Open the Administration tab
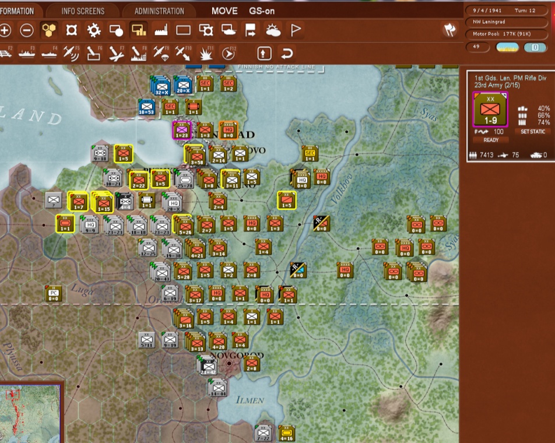555x443 pixels. tap(159, 11)
